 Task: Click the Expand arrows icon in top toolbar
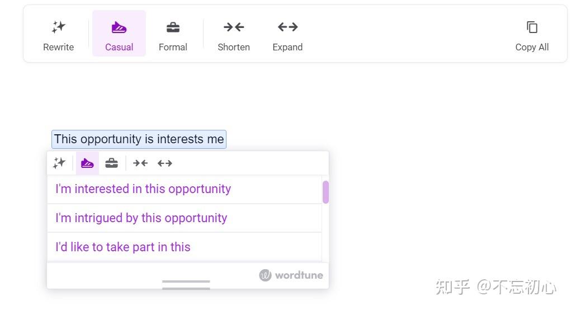tap(287, 27)
